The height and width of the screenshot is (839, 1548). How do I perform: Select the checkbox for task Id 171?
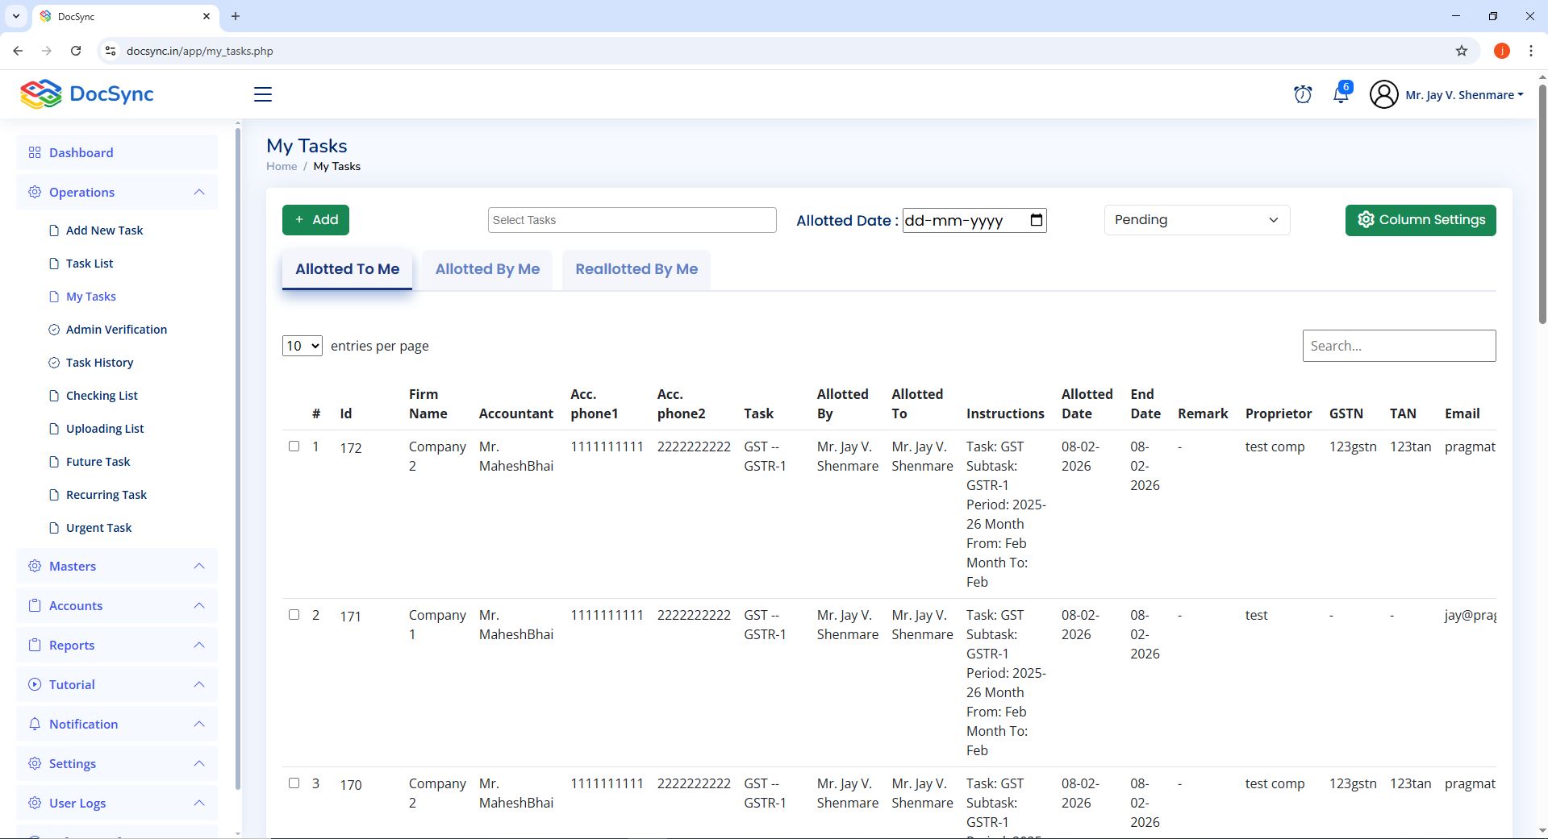click(294, 615)
